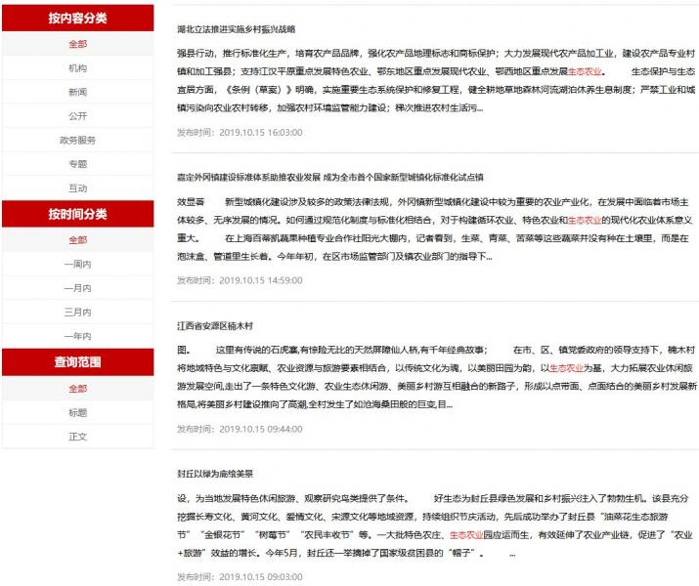Viewport: 699px width, 586px height.
Task: Select 全部 under 查询范围
Action: (x=77, y=388)
